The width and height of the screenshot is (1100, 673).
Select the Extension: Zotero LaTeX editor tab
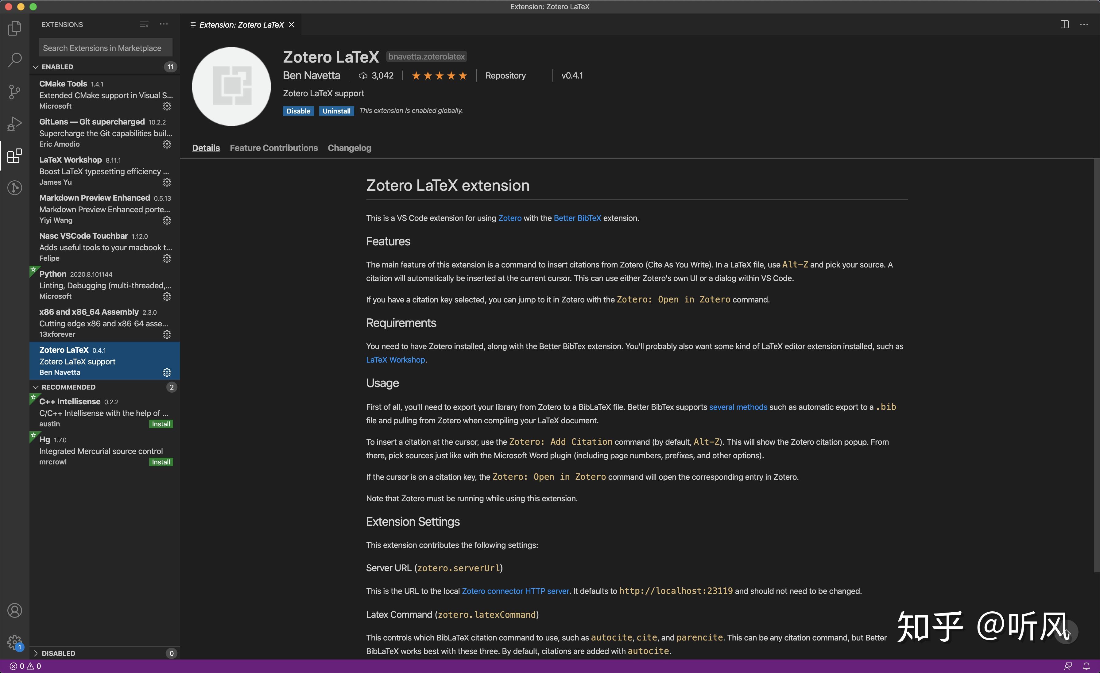241,25
